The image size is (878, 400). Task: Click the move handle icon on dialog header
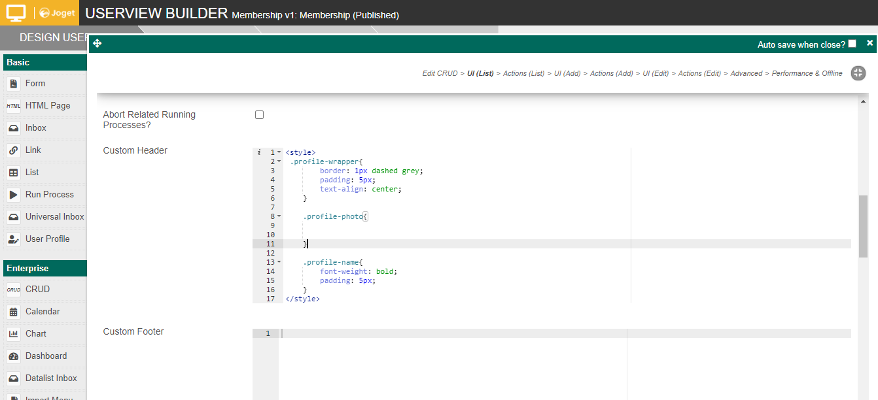(x=97, y=44)
